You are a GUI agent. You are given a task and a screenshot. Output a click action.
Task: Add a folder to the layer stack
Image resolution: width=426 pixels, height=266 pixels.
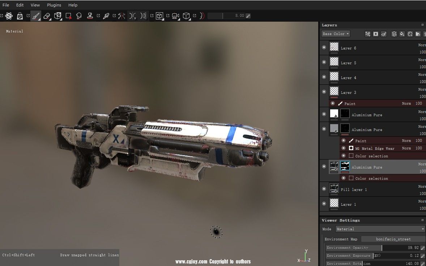418,34
